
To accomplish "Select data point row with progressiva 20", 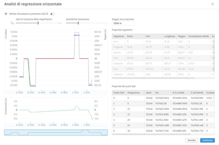I will click(163, 120).
